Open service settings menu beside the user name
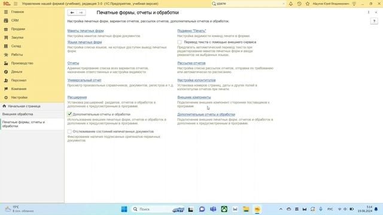The width and height of the screenshot is (383, 215). [354, 4]
